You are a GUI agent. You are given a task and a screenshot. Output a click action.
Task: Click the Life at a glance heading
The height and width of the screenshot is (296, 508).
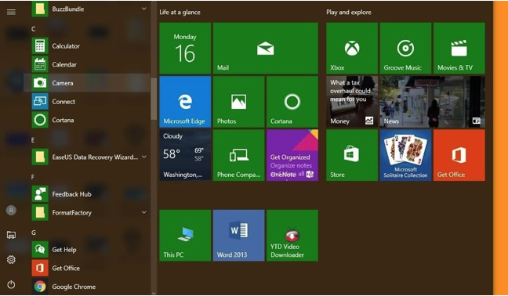(180, 13)
